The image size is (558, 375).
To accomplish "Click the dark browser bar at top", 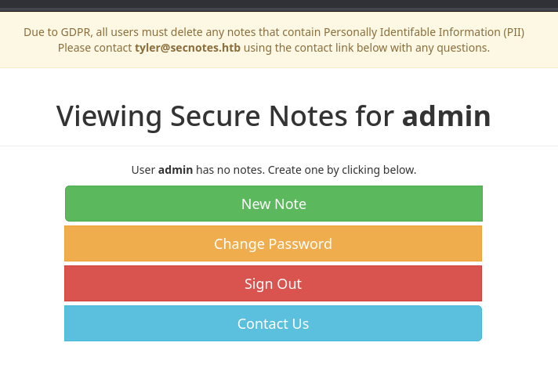I will (x=279, y=5).
